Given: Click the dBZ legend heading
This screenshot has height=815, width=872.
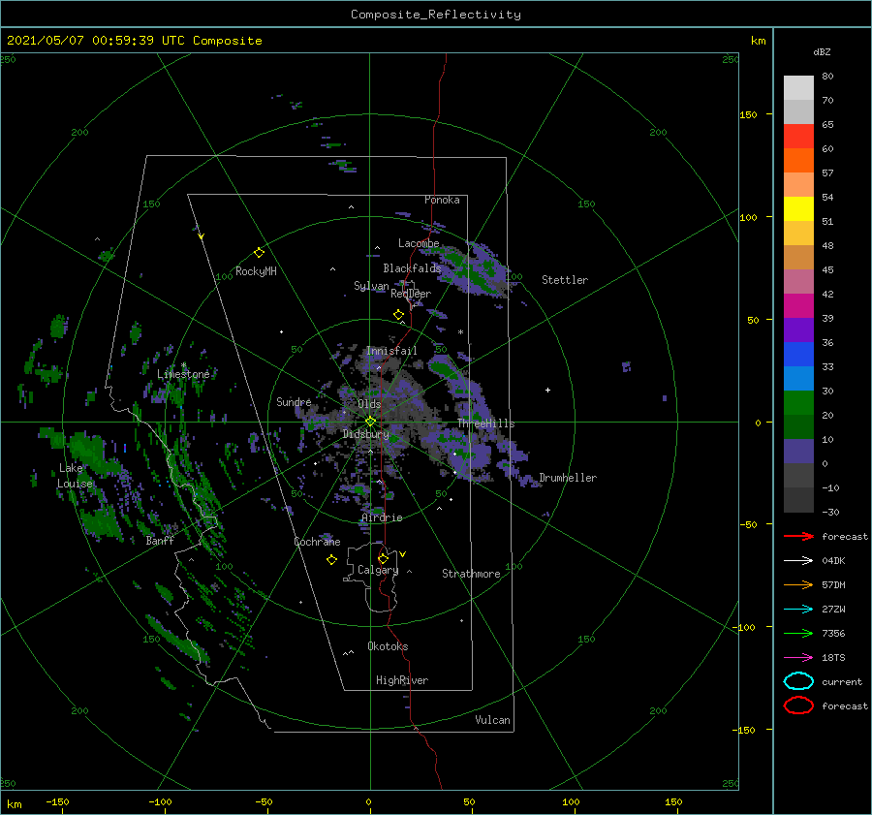Looking at the screenshot, I should tap(822, 51).
